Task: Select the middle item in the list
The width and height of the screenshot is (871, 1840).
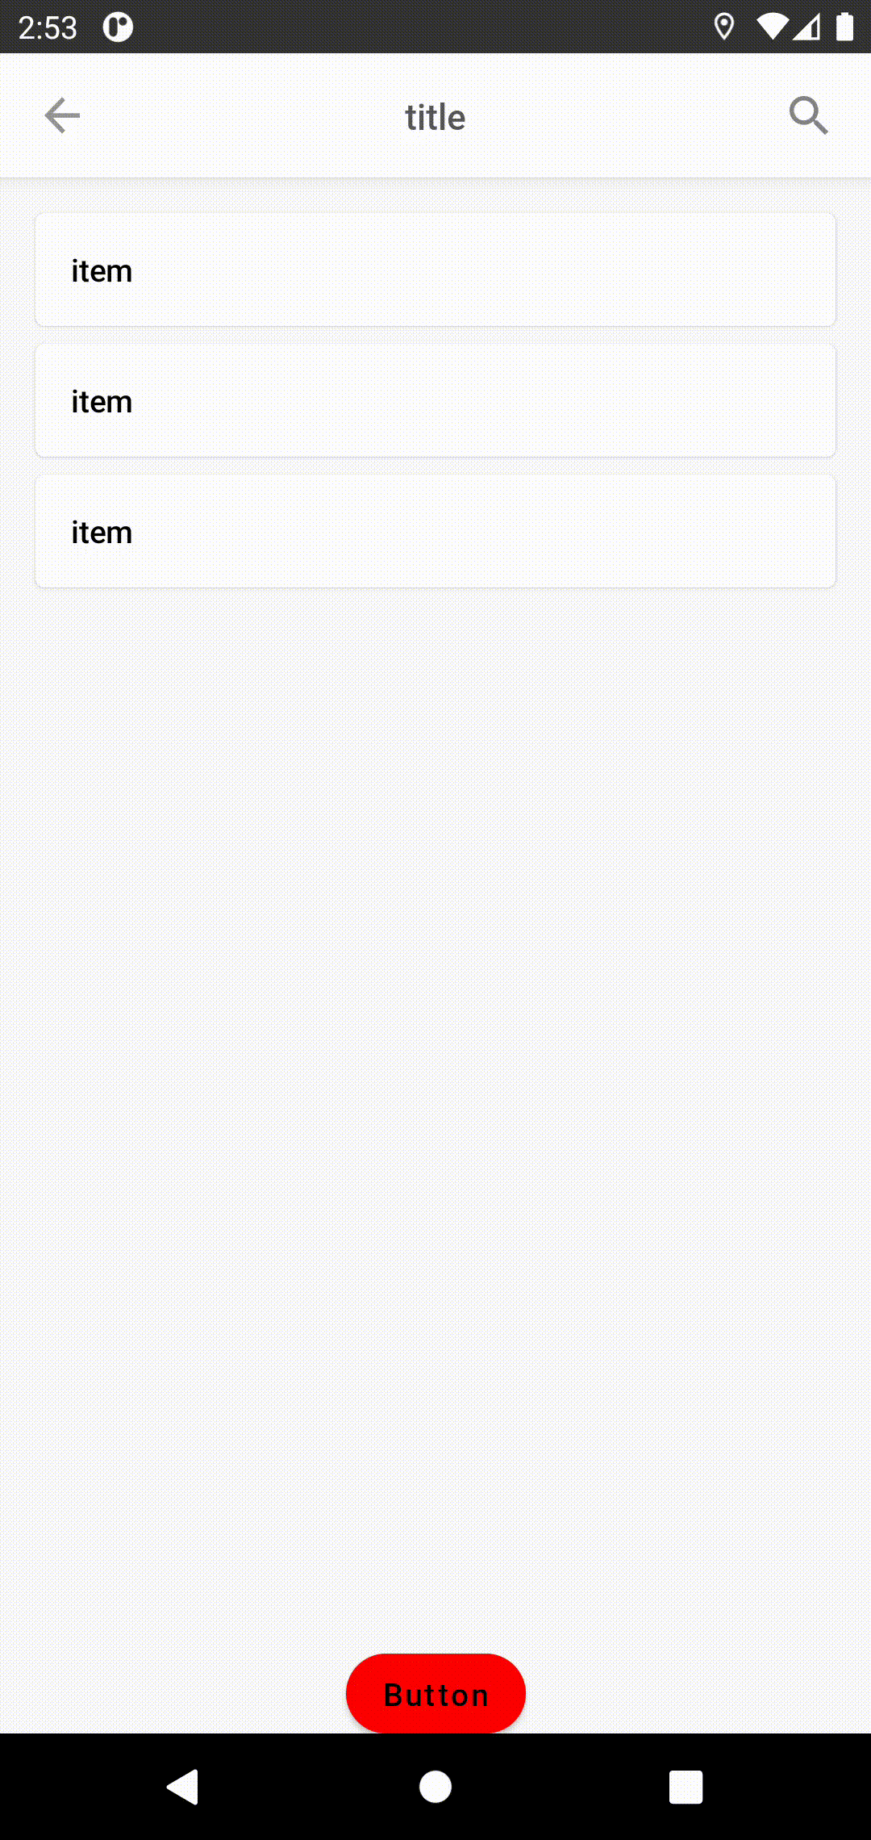Action: click(435, 401)
